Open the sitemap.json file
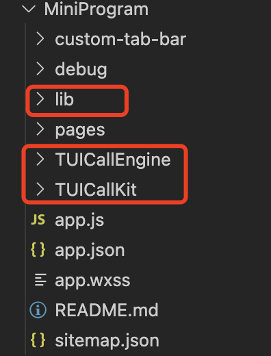This screenshot has height=356, width=271. coord(107,340)
